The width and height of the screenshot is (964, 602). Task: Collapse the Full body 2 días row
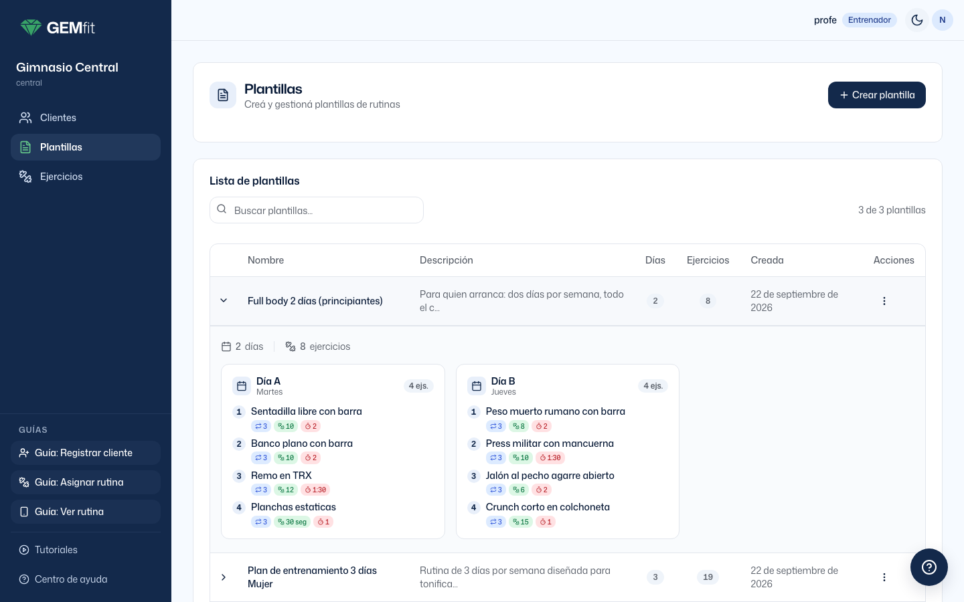(224, 301)
